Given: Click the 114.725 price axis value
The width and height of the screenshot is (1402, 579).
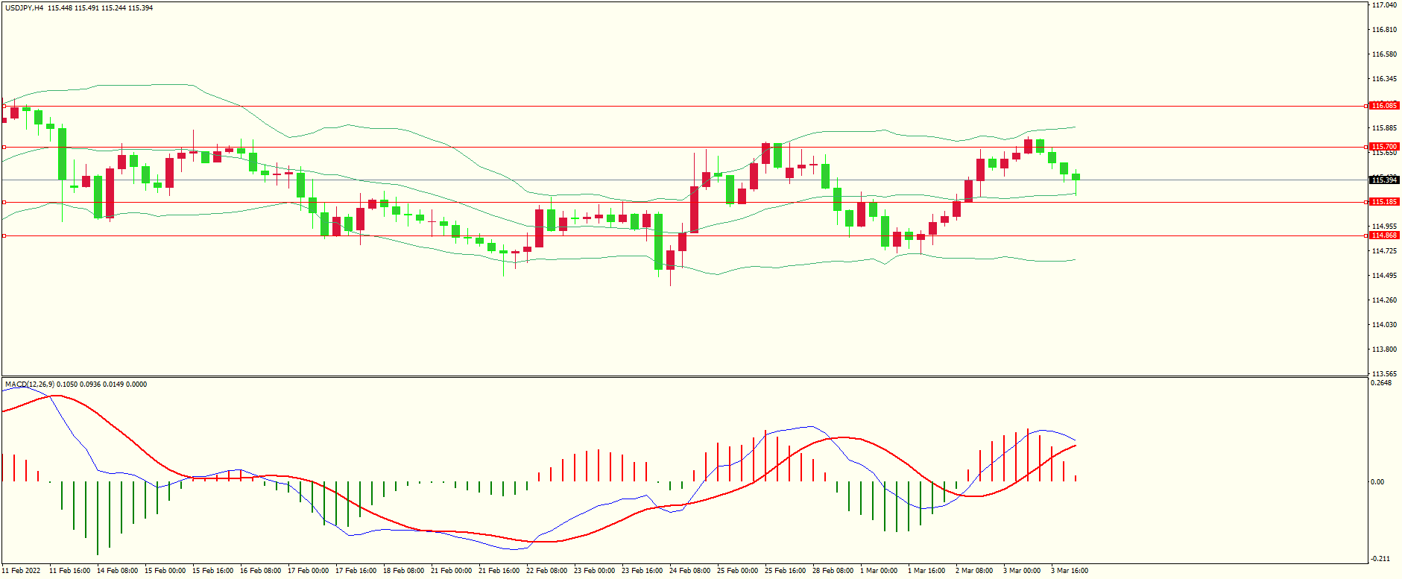Looking at the screenshot, I should pos(1384,251).
